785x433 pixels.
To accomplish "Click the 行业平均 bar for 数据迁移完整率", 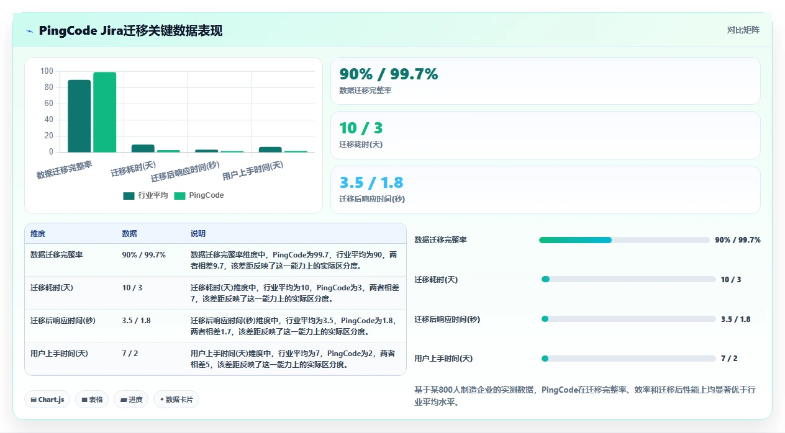I will tap(79, 116).
